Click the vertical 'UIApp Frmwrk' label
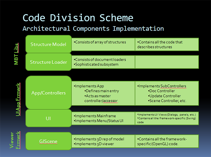The height and width of the screenshot is (157, 211). (18, 99)
